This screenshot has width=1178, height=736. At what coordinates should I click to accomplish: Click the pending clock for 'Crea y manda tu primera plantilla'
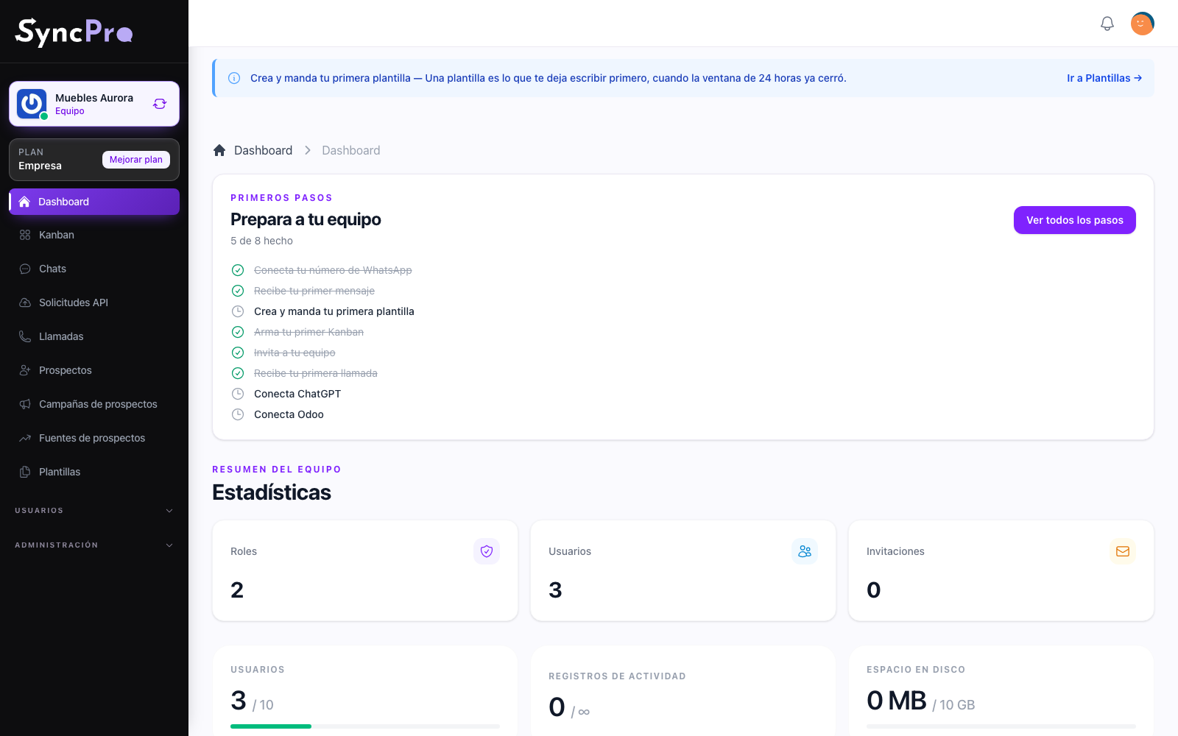pos(238,311)
